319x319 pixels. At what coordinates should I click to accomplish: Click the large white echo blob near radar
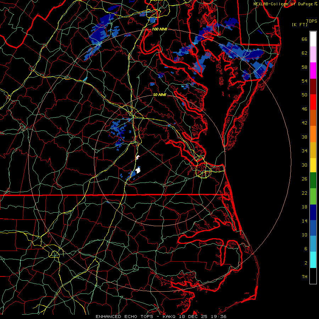138,170
